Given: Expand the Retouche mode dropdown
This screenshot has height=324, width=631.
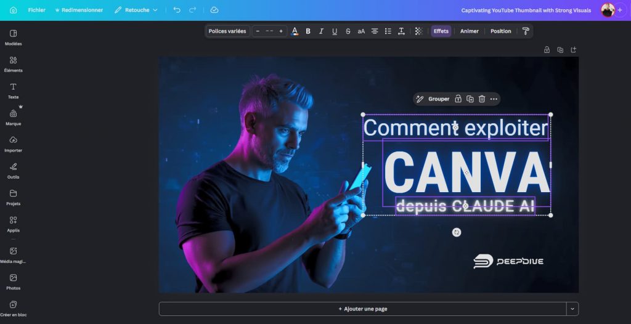Looking at the screenshot, I should [136, 10].
